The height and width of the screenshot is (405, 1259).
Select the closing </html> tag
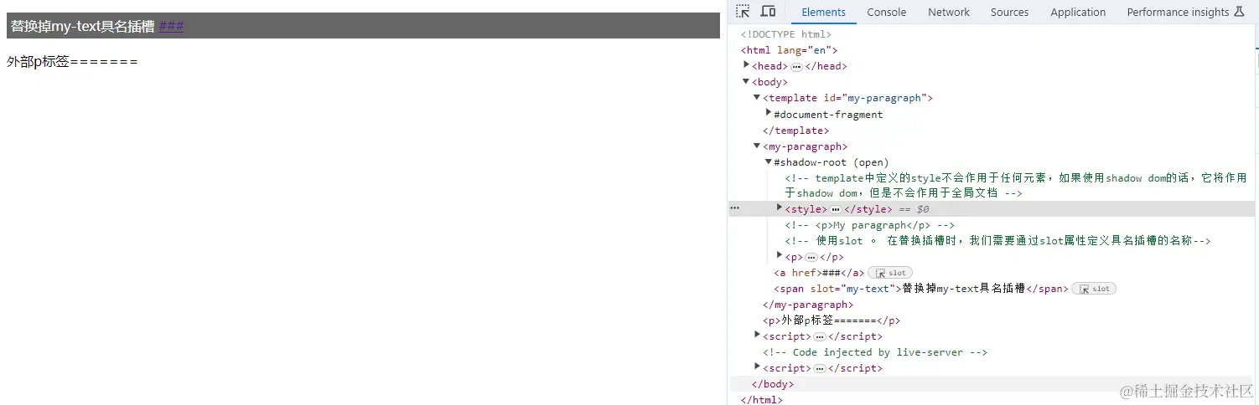point(761,400)
